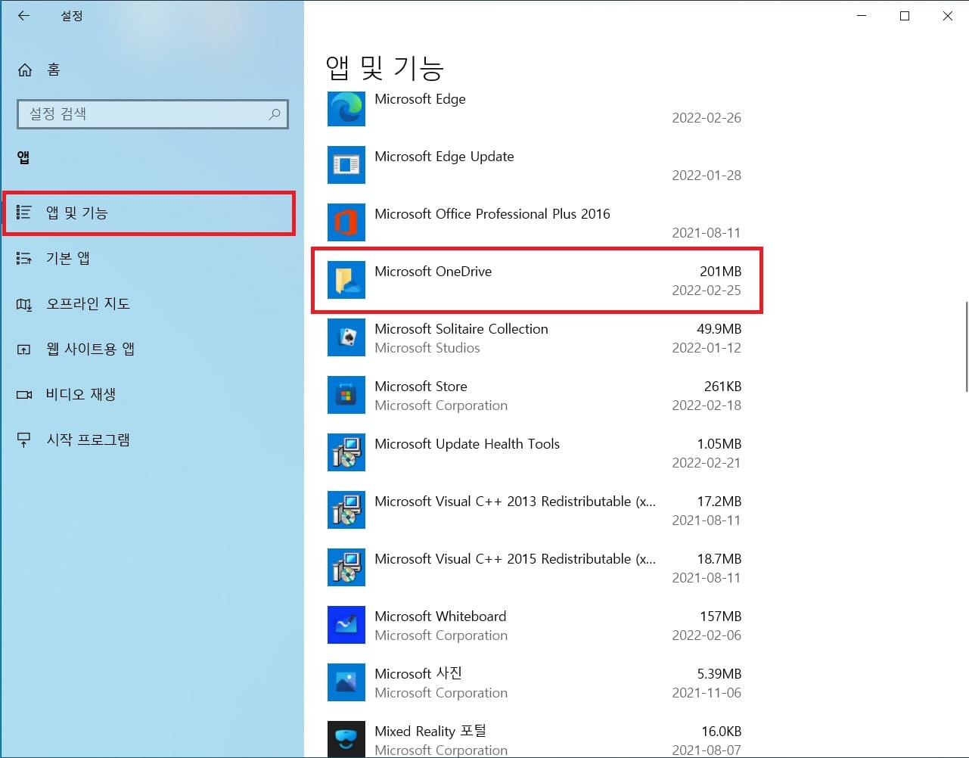Screen dimensions: 969x758
Task: Click the 49.9MB size value
Action: pos(719,329)
